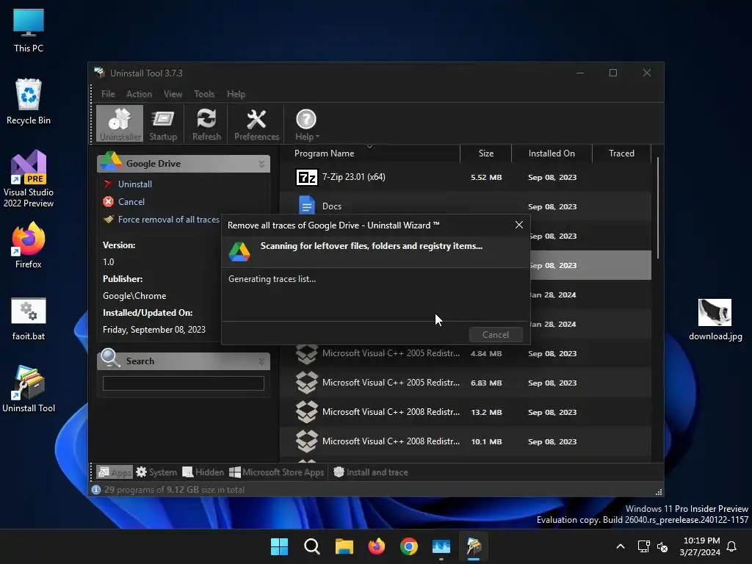Image resolution: width=752 pixels, height=564 pixels.
Task: Open the taskbar clock and date
Action: tap(700, 546)
